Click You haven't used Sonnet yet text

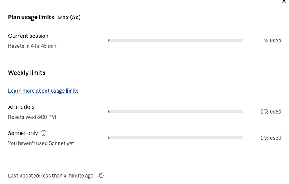point(41,143)
